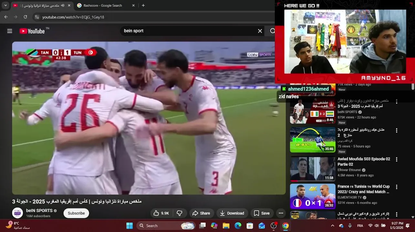Save the video to a playlist
This screenshot has height=232, width=415.
click(x=262, y=213)
